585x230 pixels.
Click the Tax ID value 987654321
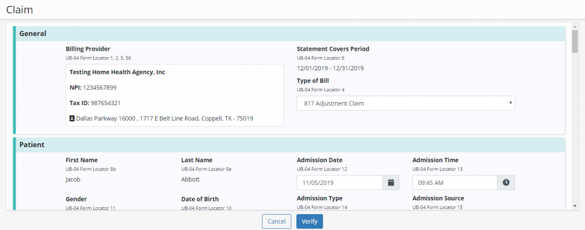pos(105,103)
